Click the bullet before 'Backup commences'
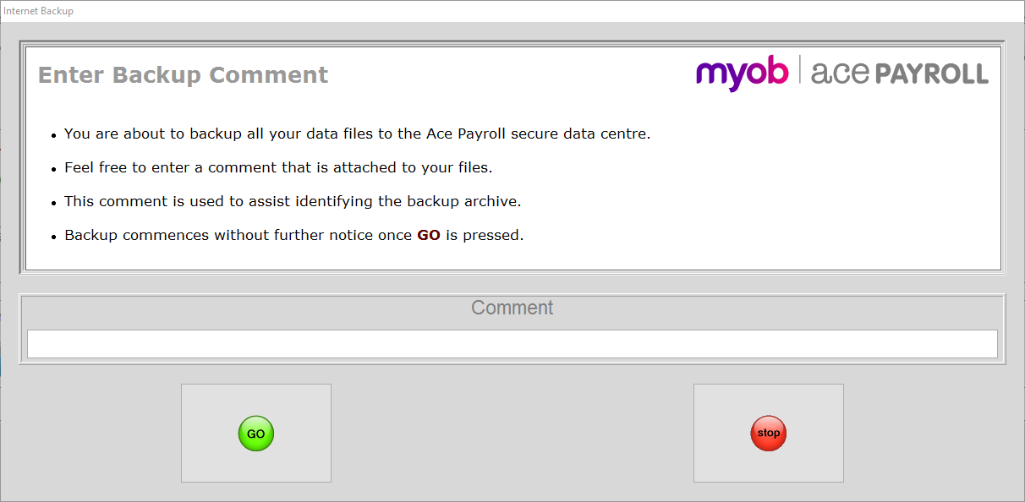Screen dimensions: 1025x502 coord(54,237)
